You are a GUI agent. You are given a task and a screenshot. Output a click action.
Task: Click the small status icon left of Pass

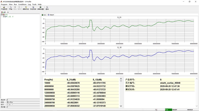point(156,110)
